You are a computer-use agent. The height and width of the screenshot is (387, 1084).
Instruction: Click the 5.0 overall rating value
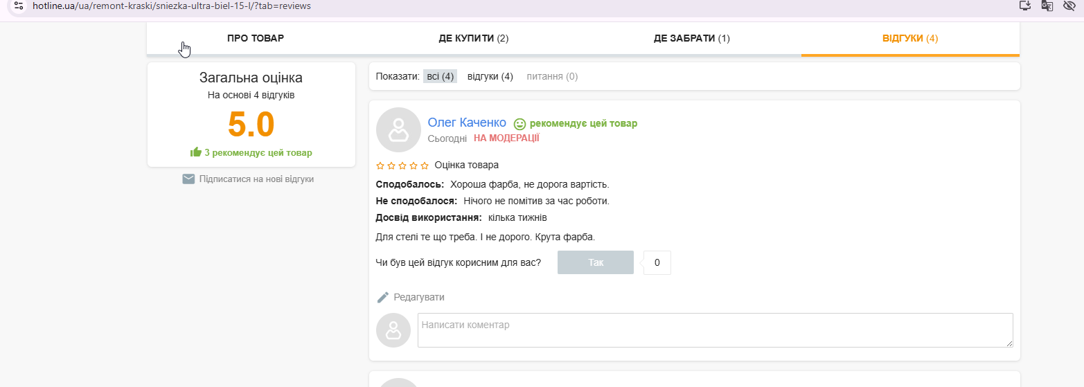[251, 125]
